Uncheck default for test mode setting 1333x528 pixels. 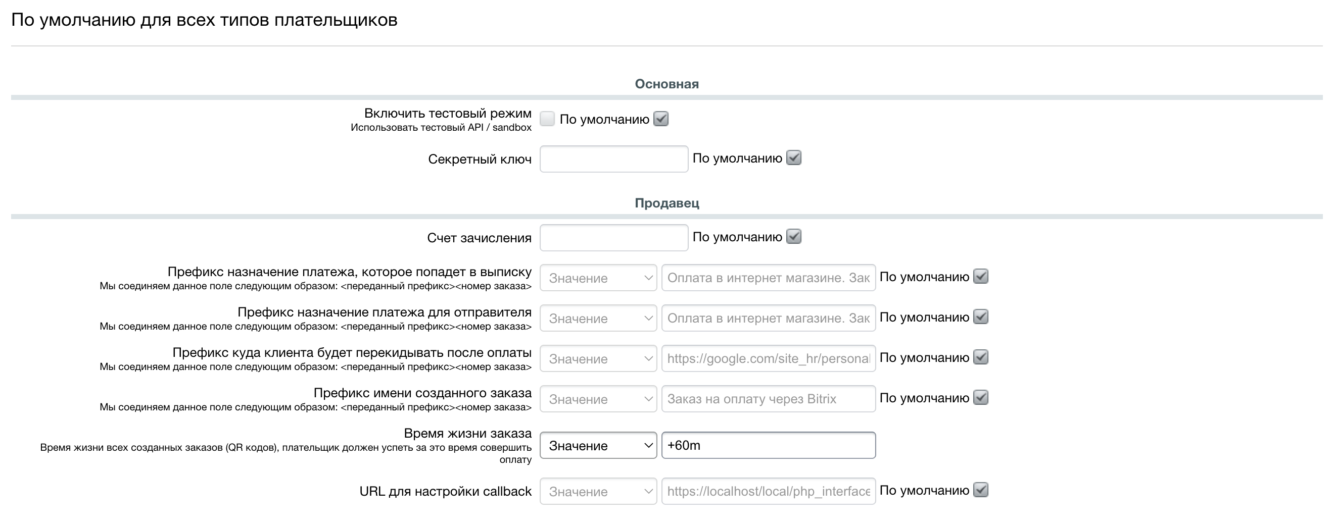(661, 119)
